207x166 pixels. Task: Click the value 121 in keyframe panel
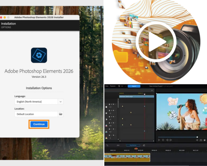tap(110, 132)
